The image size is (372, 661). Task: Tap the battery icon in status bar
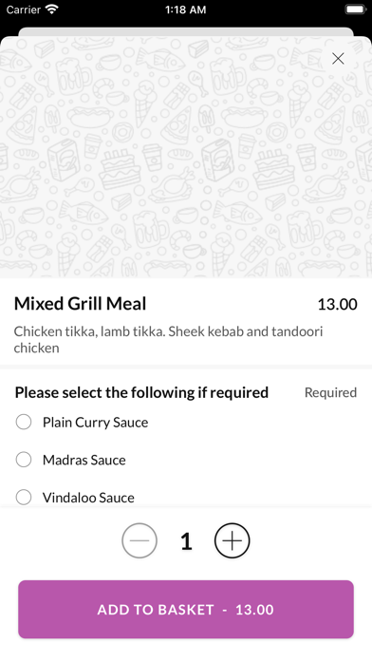tap(355, 9)
